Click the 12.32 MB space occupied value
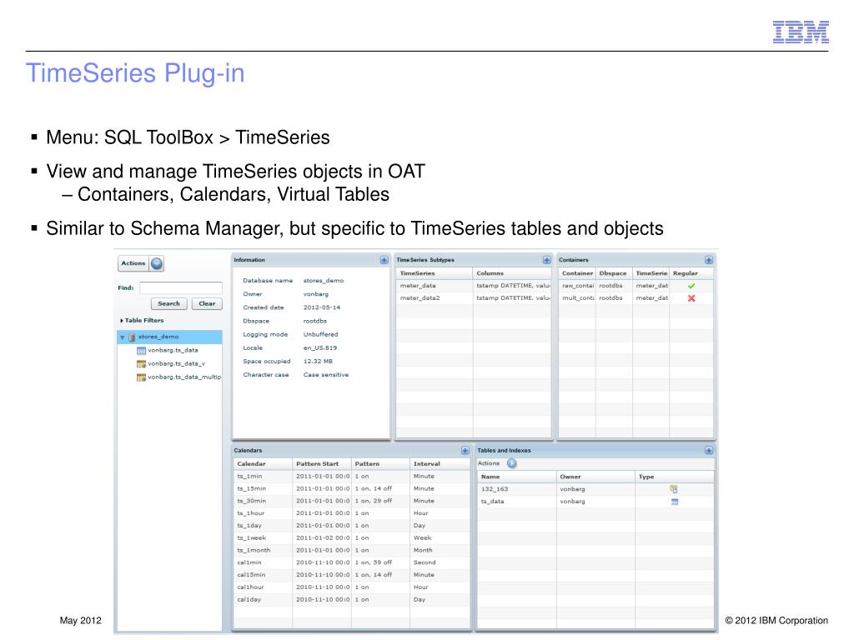This screenshot has width=854, height=640. coord(318,362)
